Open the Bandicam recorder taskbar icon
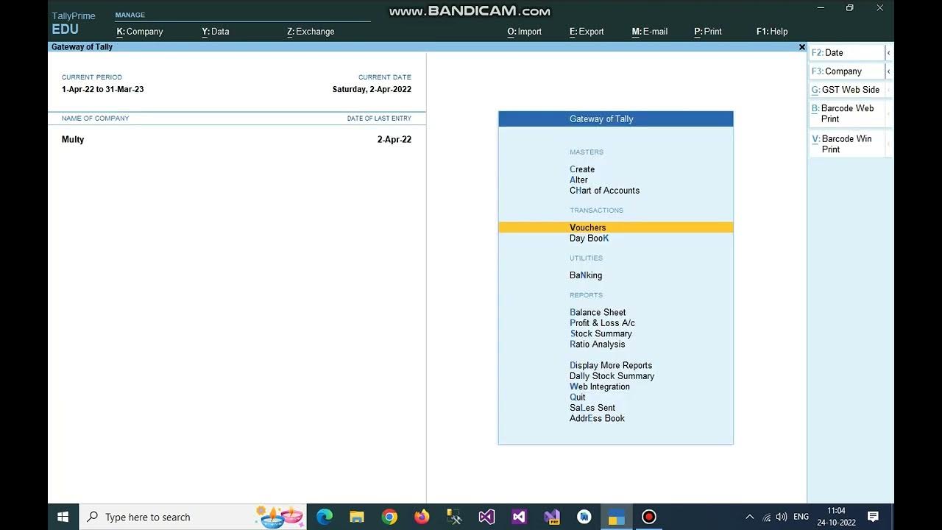 point(648,517)
